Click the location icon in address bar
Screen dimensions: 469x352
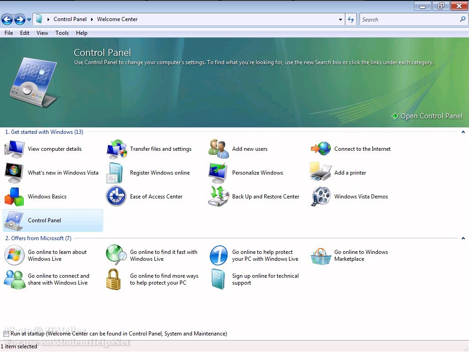point(39,19)
